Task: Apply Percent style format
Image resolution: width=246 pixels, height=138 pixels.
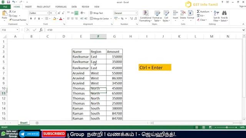Action: click(122, 19)
